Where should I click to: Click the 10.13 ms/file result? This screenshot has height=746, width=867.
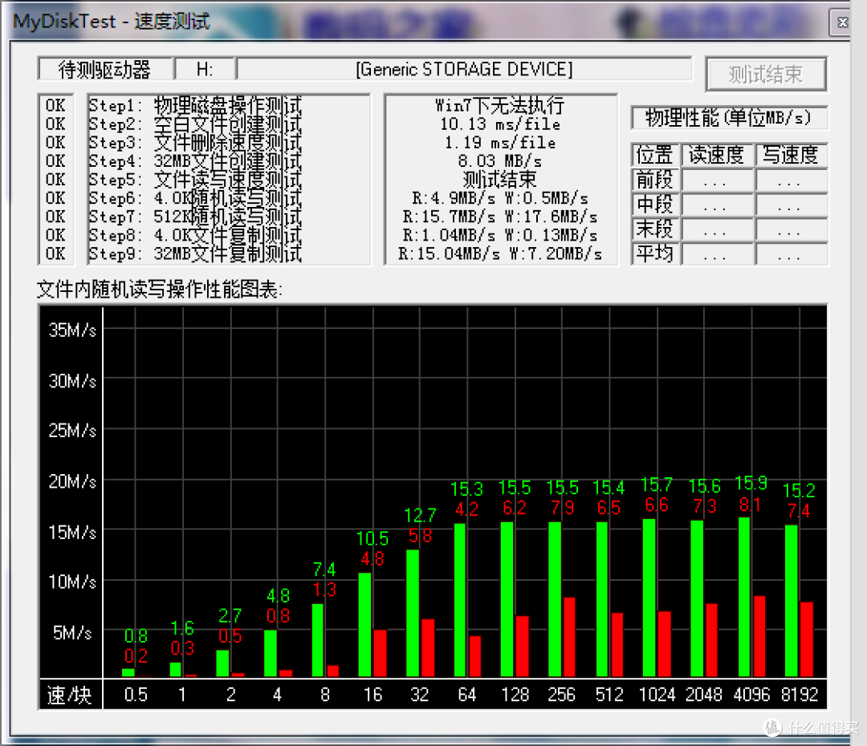[x=500, y=124]
